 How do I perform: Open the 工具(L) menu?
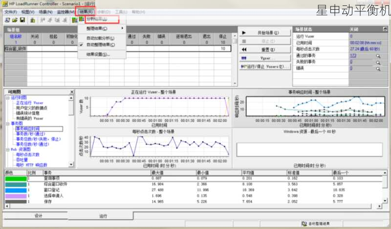point(121,12)
